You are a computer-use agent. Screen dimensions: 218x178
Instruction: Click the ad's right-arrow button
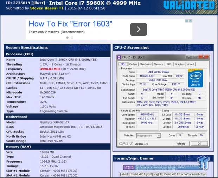pos(139,29)
